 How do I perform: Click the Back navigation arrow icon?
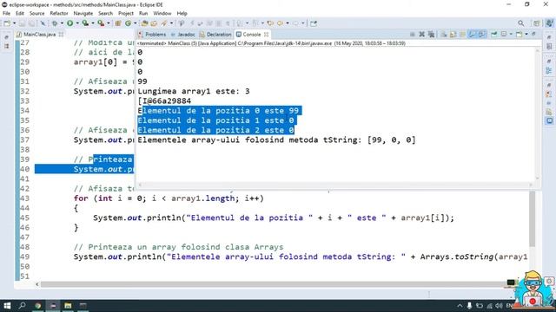point(280,23)
